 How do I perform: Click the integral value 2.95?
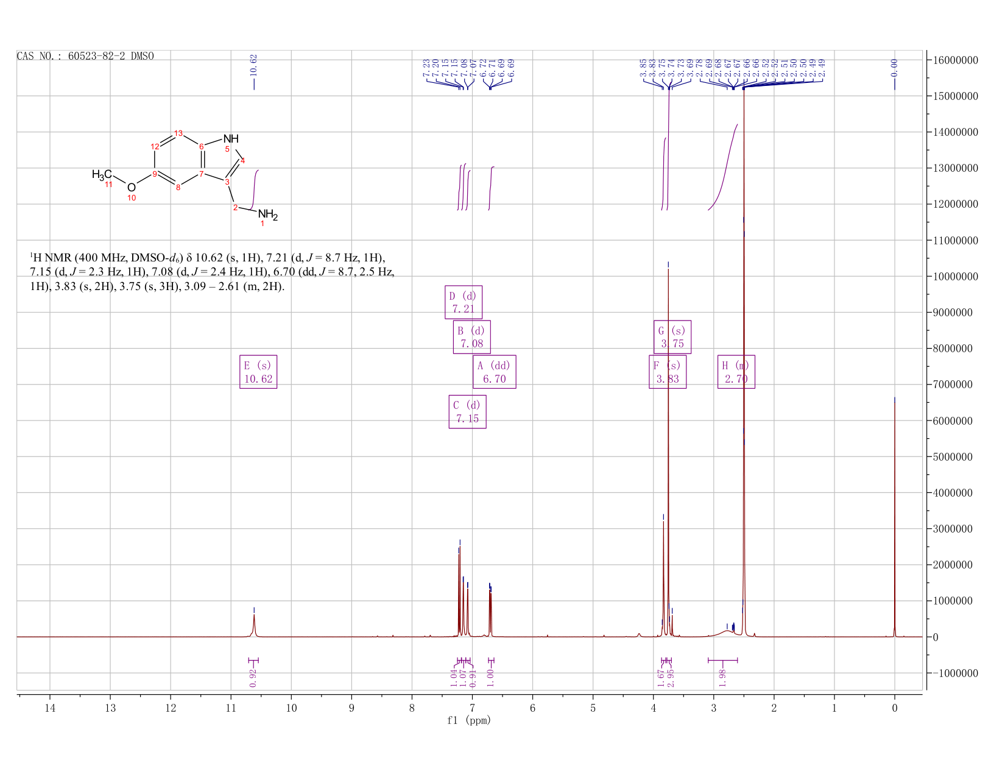point(671,678)
